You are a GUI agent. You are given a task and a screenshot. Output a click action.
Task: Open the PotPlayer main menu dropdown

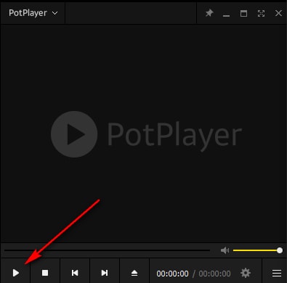tap(33, 13)
